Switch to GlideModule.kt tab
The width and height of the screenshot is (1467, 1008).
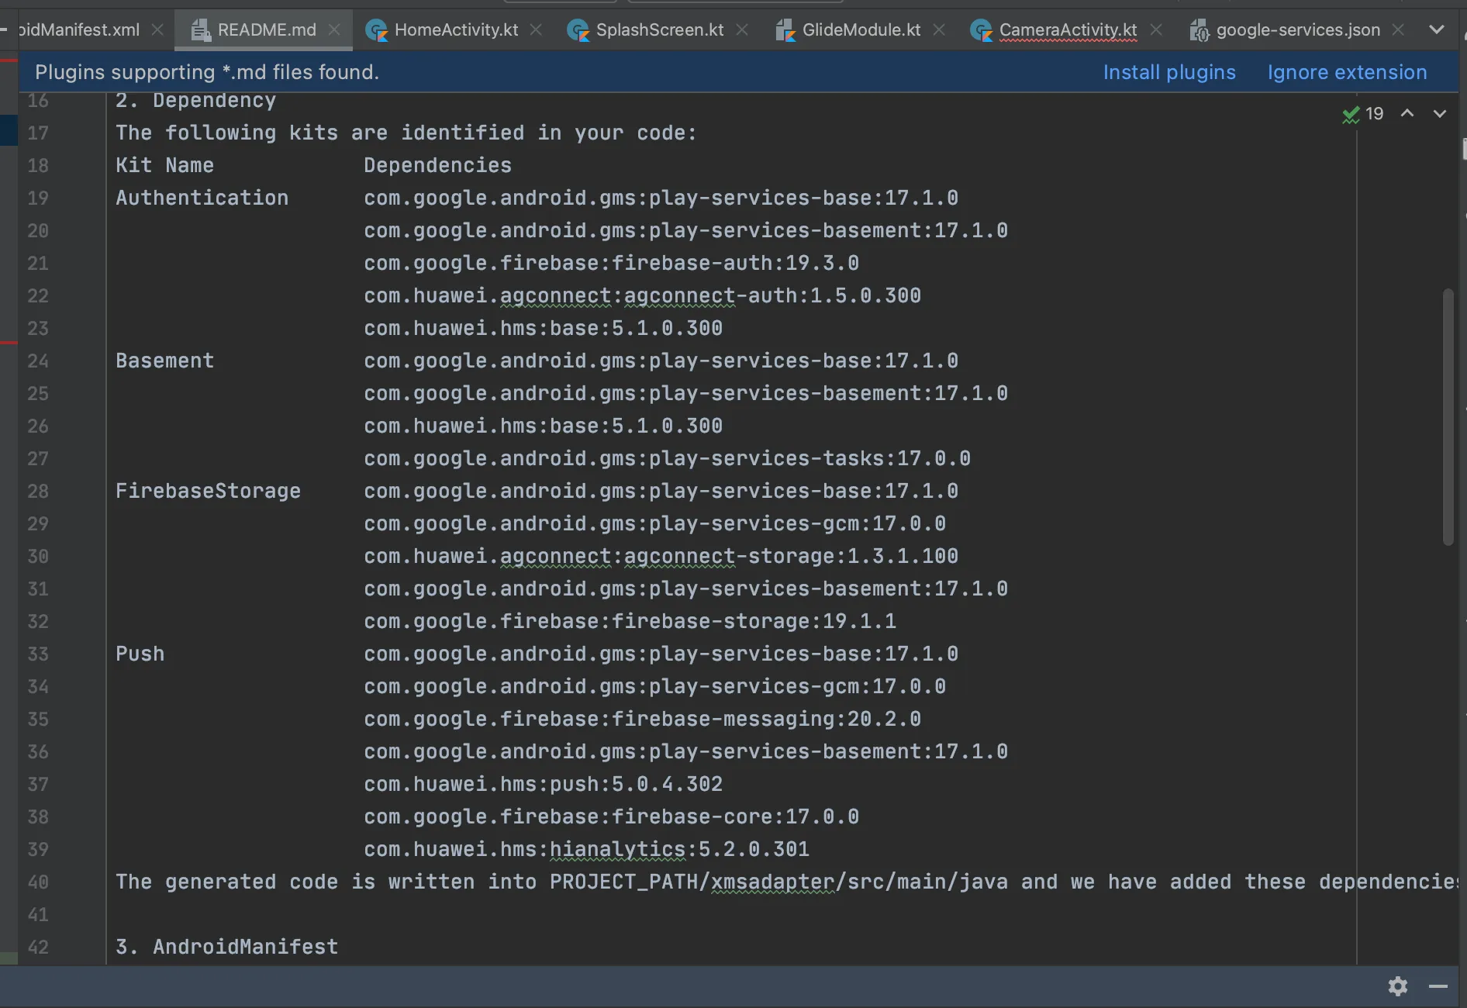[861, 30]
